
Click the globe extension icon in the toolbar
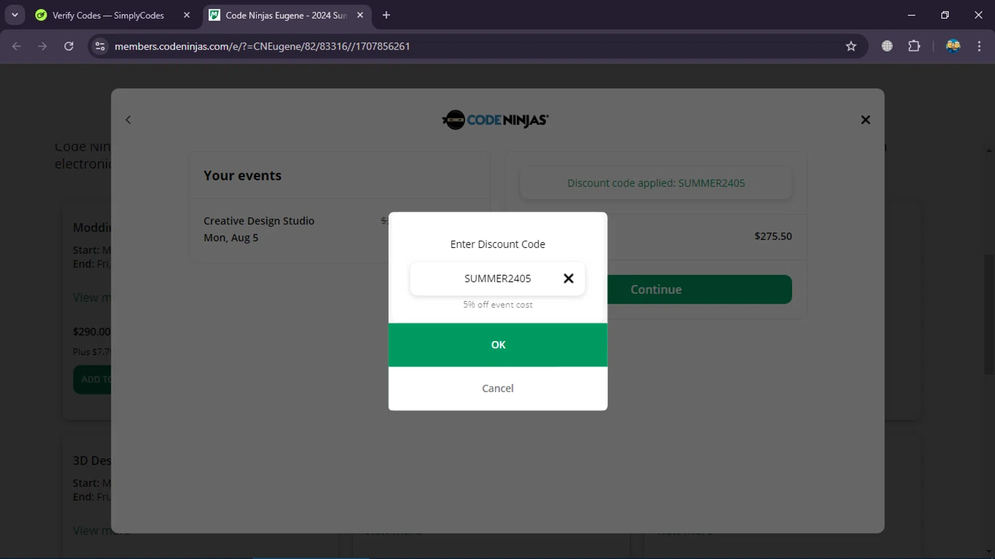[x=887, y=46]
